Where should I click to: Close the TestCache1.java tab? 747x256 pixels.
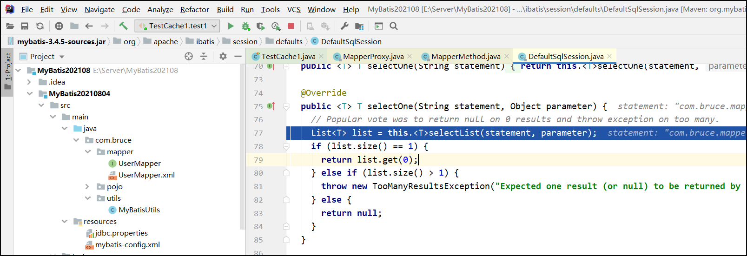click(x=322, y=56)
